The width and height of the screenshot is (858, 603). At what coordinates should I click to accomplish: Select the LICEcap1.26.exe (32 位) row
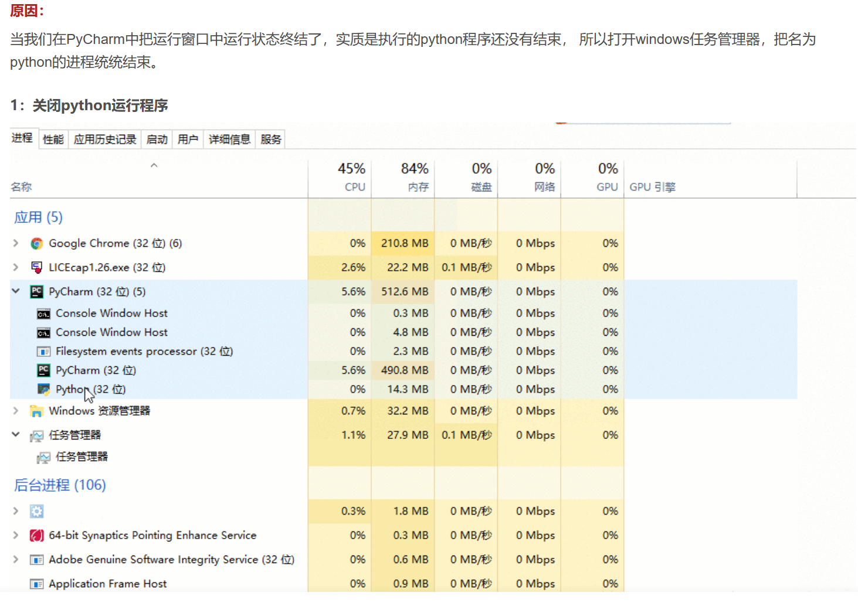(x=403, y=267)
